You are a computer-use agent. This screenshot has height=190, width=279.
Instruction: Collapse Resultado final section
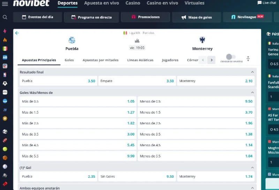tap(252, 72)
